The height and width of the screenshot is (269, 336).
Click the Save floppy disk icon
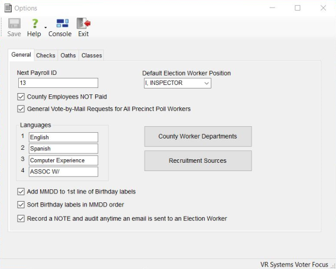tap(14, 24)
